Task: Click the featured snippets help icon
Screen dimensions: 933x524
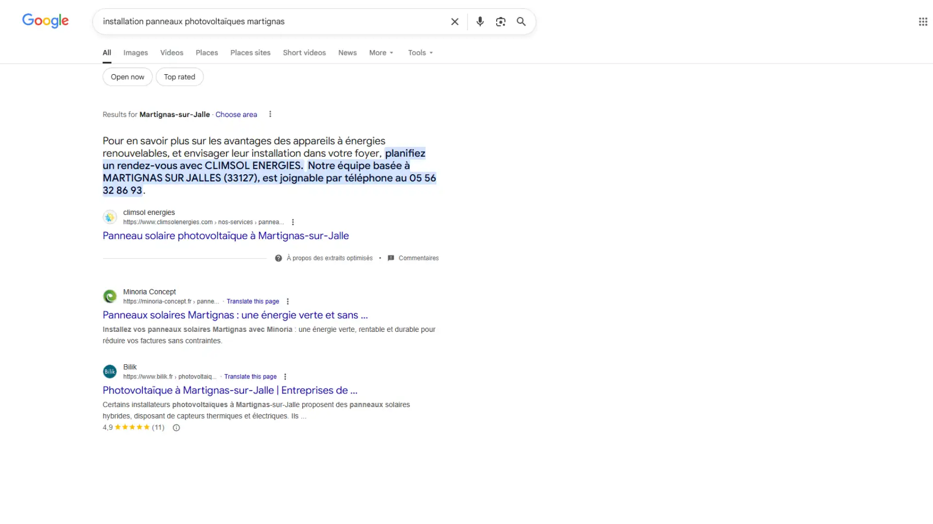Action: click(278, 258)
